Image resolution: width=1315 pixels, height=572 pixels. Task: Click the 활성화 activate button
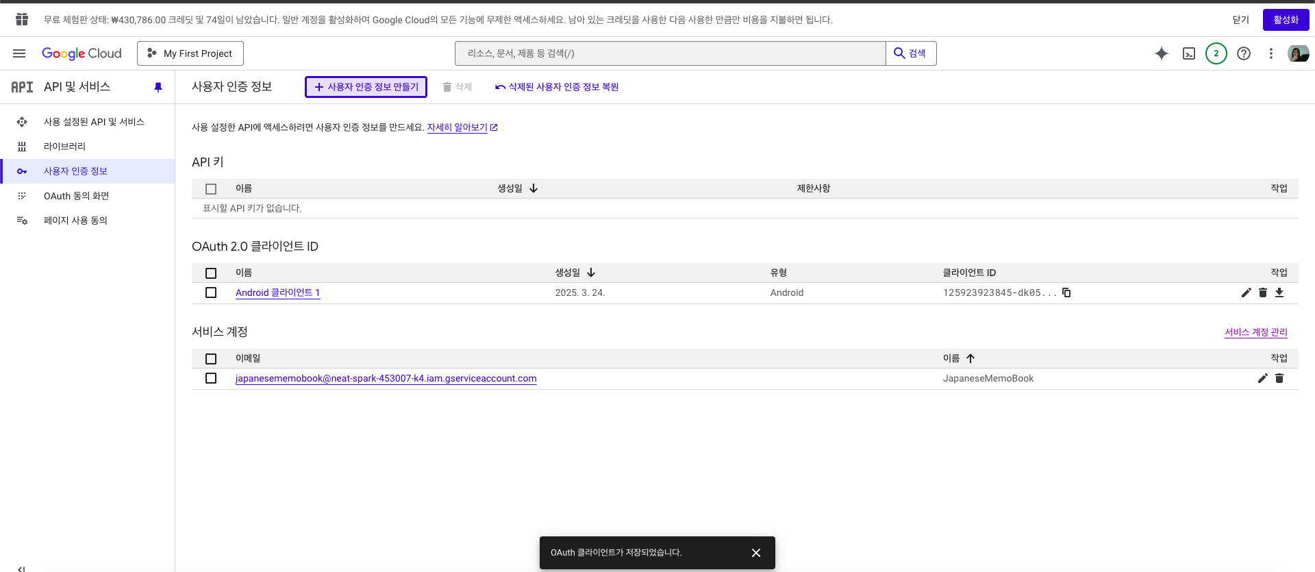[1286, 20]
